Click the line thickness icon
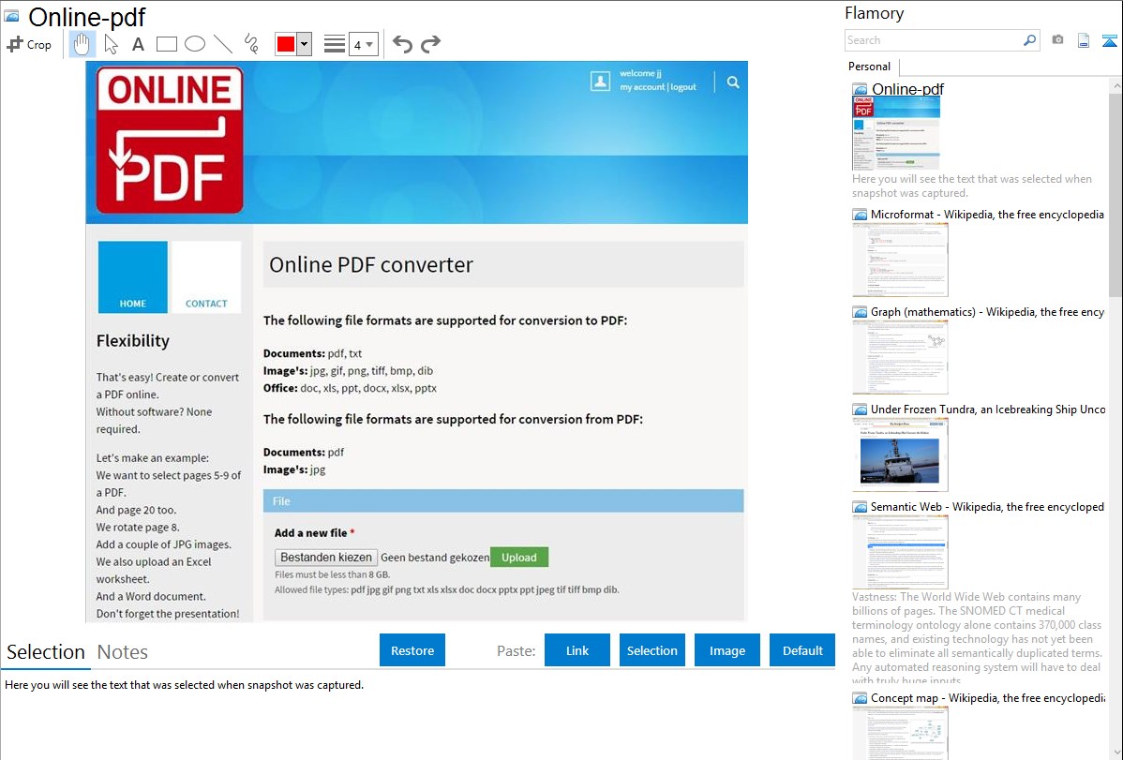The width and height of the screenshot is (1123, 760). pos(334,44)
